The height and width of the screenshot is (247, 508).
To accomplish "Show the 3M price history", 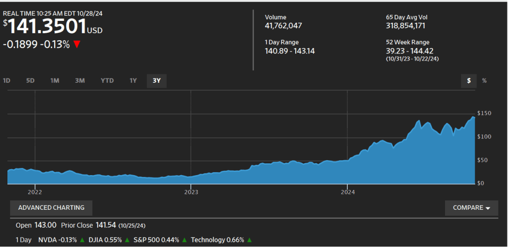I will tap(80, 81).
